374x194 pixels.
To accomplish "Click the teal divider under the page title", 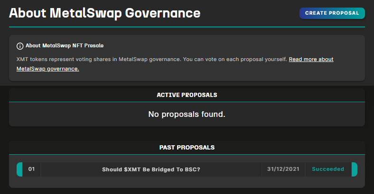I will click(x=187, y=27).
